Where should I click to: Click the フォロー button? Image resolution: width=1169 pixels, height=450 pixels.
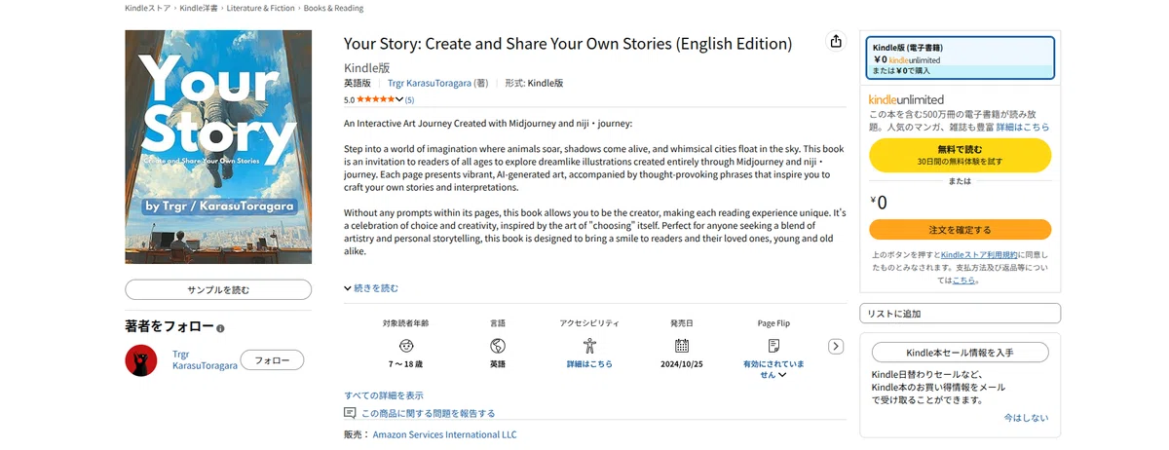tap(272, 360)
